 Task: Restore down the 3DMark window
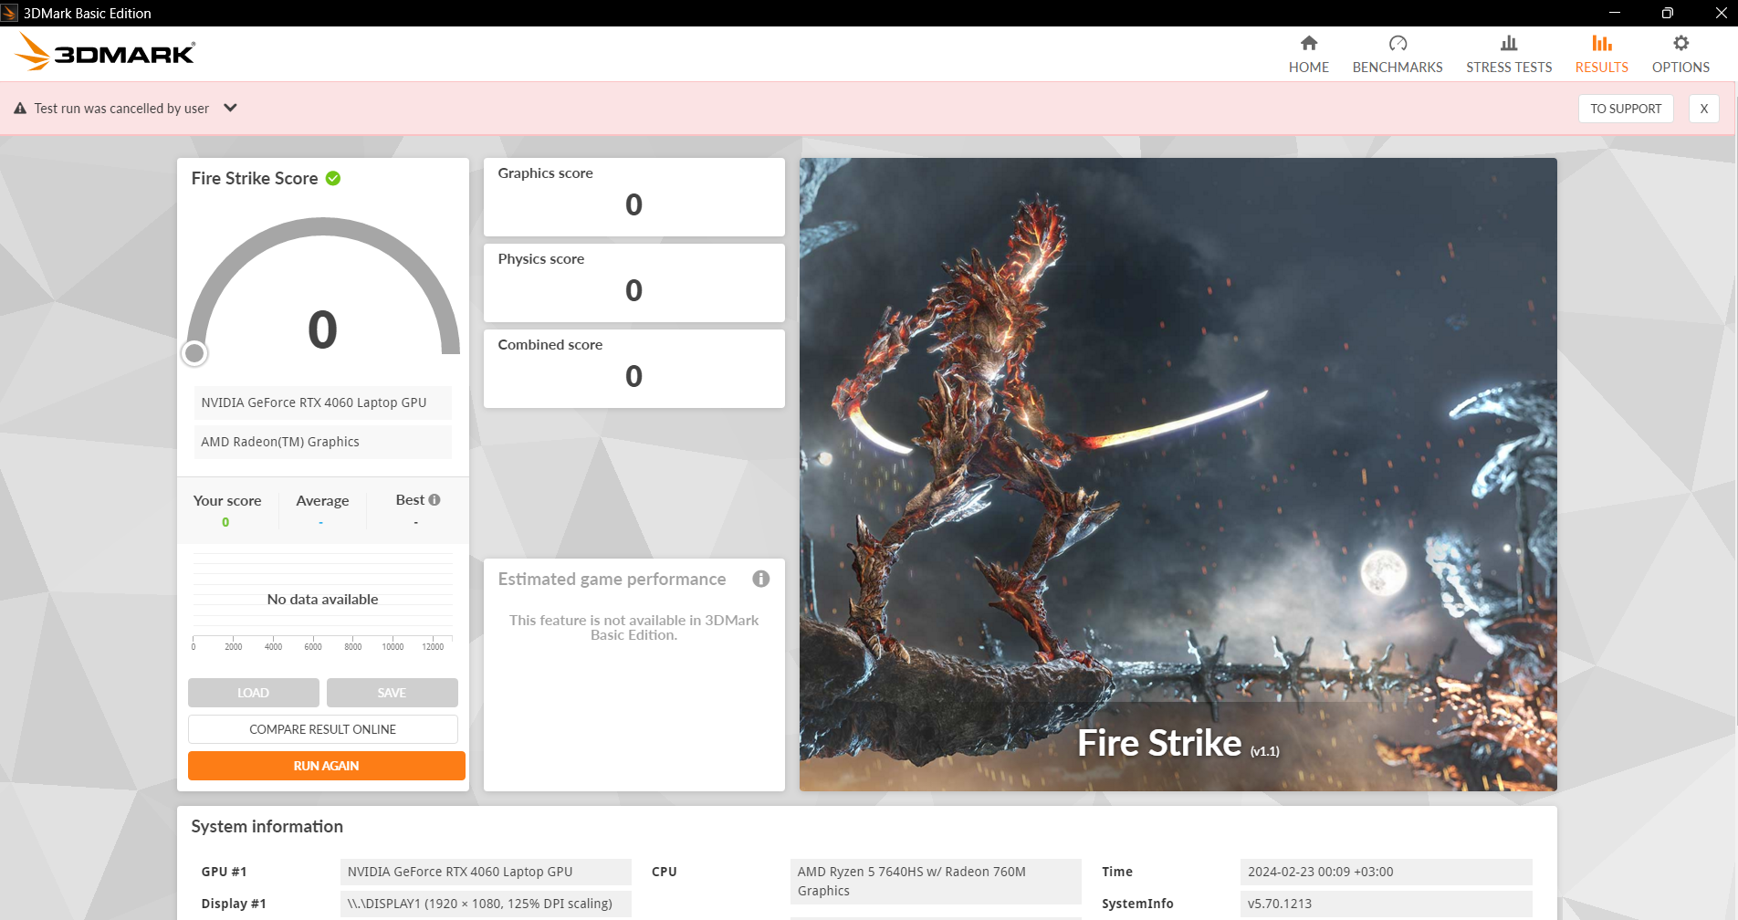click(1667, 13)
